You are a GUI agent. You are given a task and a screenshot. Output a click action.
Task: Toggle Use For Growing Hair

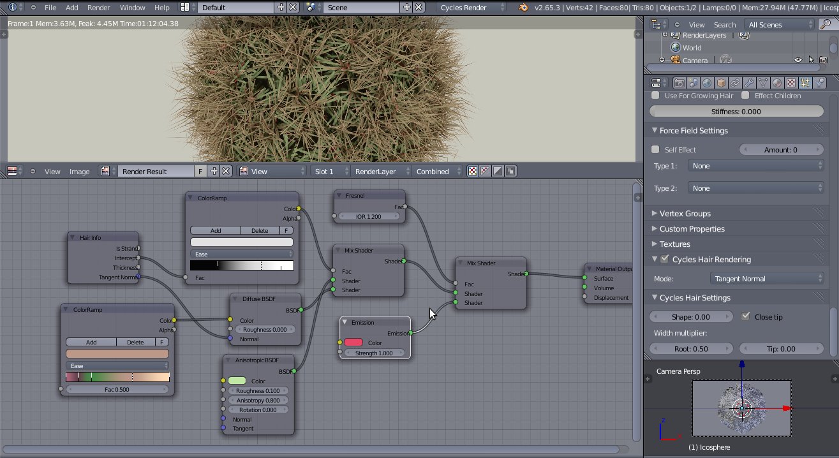click(x=656, y=96)
